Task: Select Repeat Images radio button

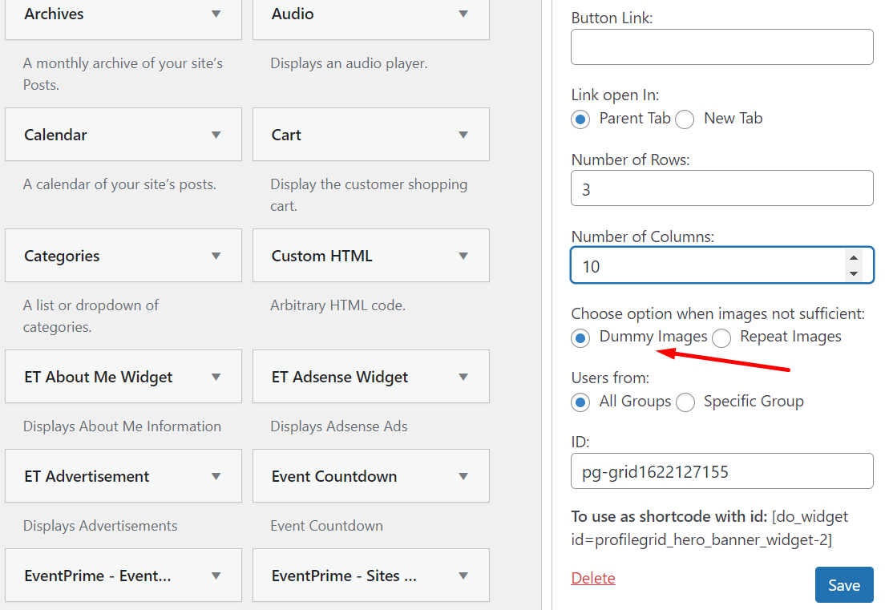Action: 721,338
